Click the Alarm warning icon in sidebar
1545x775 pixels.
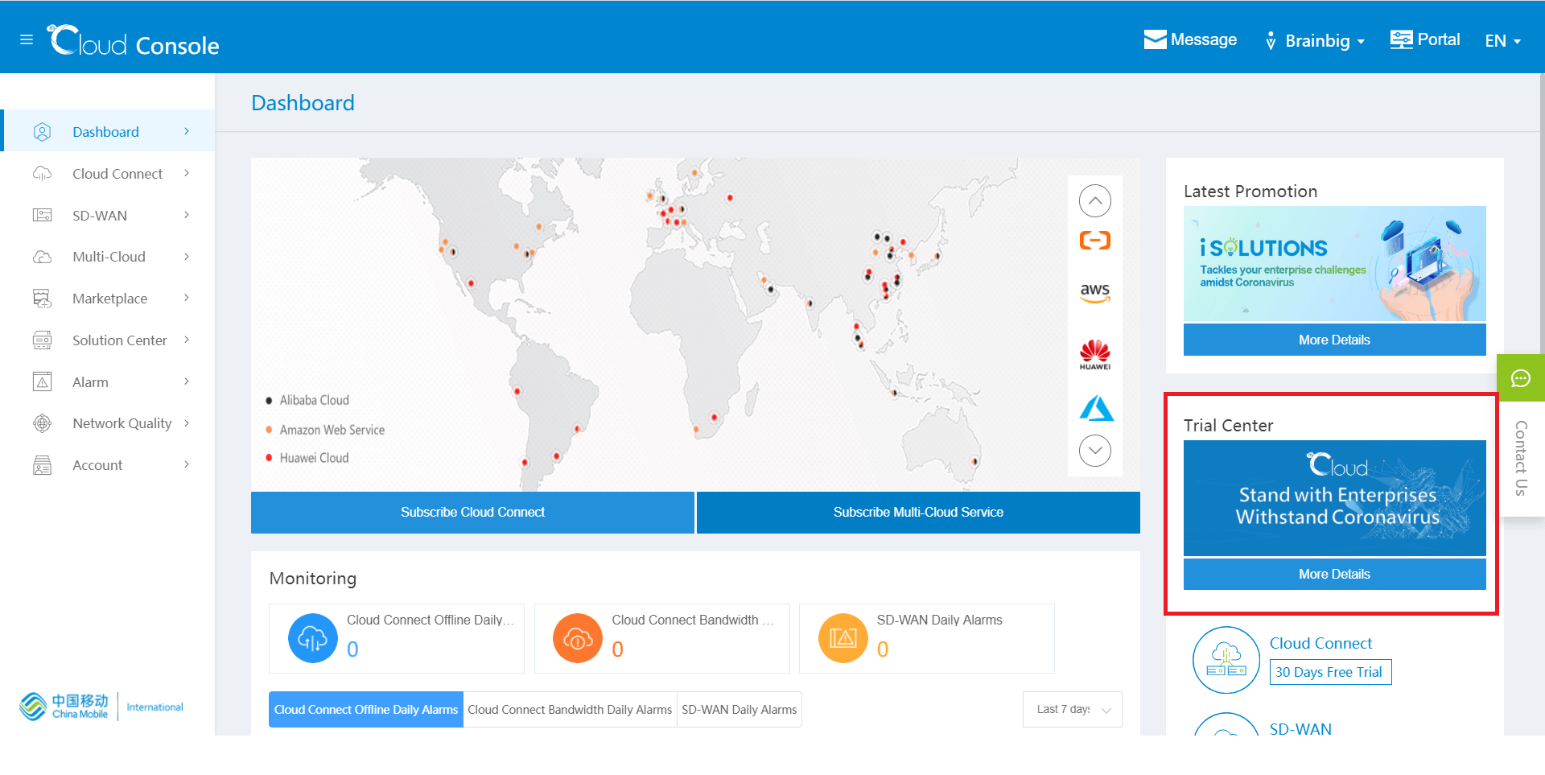pos(42,381)
